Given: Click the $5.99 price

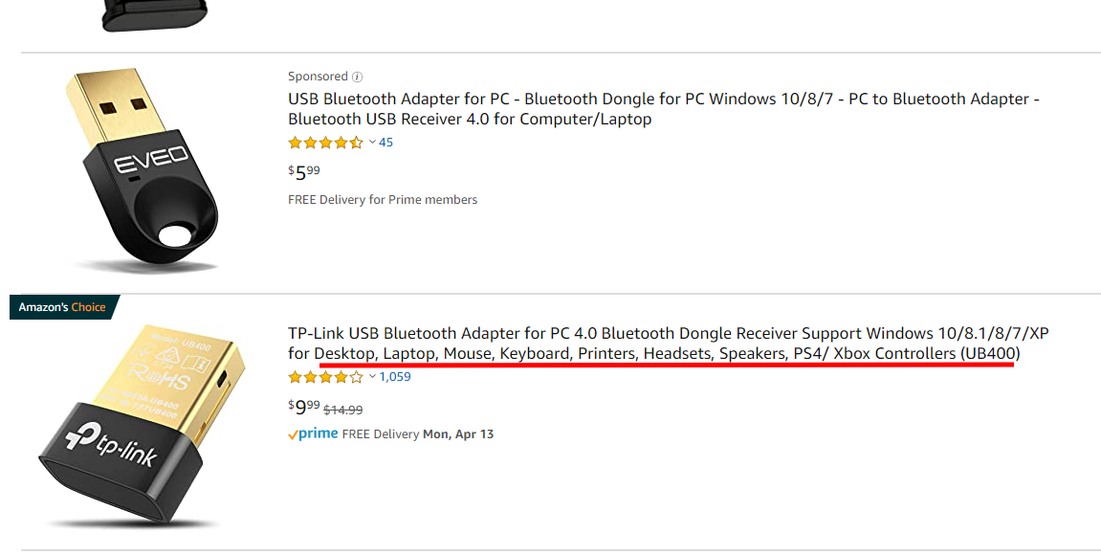Looking at the screenshot, I should pos(304,172).
